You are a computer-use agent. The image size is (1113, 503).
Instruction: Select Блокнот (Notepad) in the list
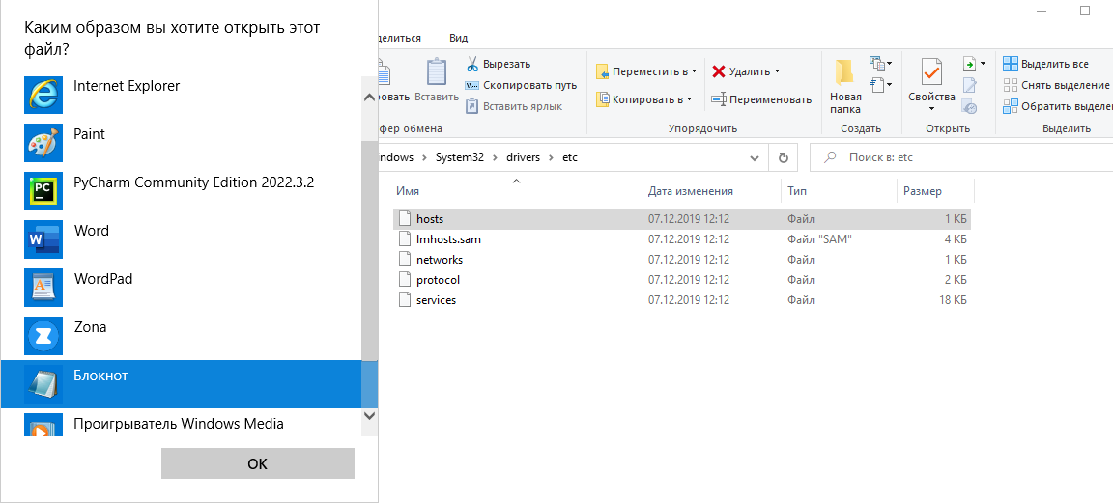click(181, 383)
